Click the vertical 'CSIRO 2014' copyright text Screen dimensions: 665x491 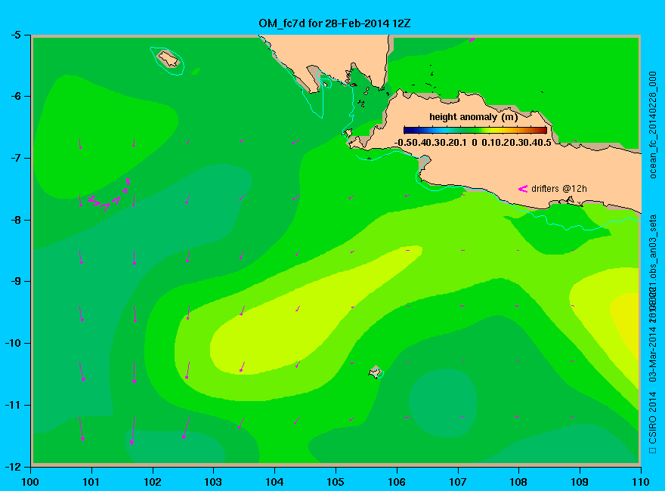[x=653, y=418]
